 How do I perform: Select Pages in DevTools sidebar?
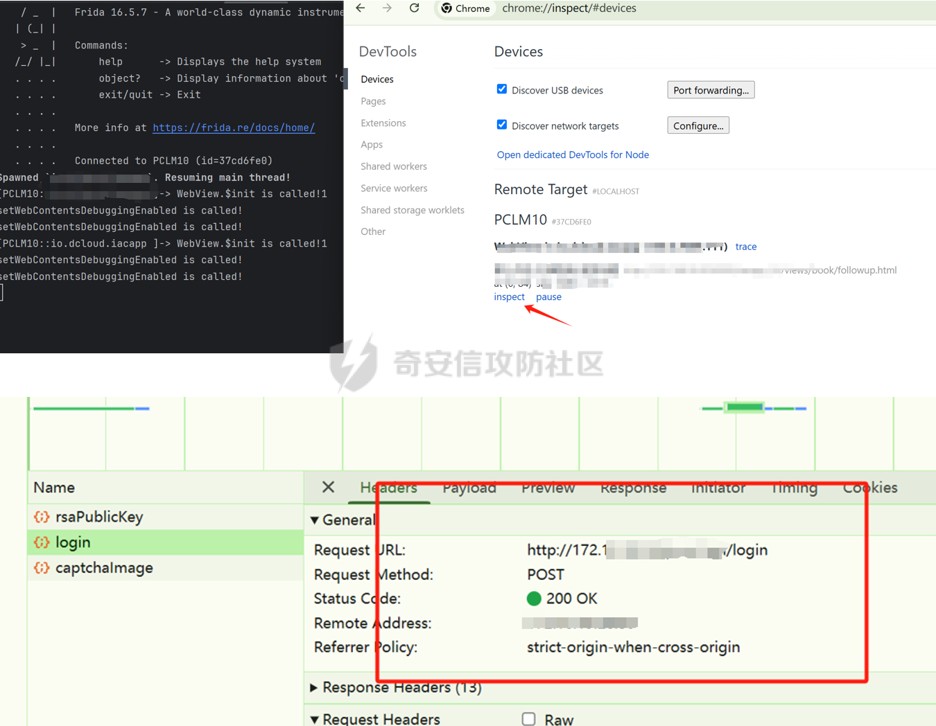373,101
